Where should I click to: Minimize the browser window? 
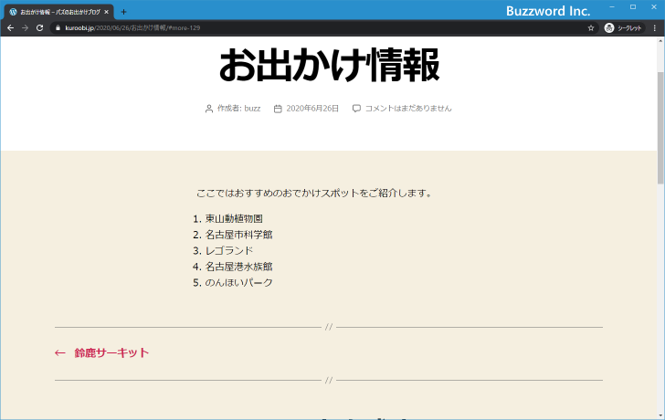[612, 6]
